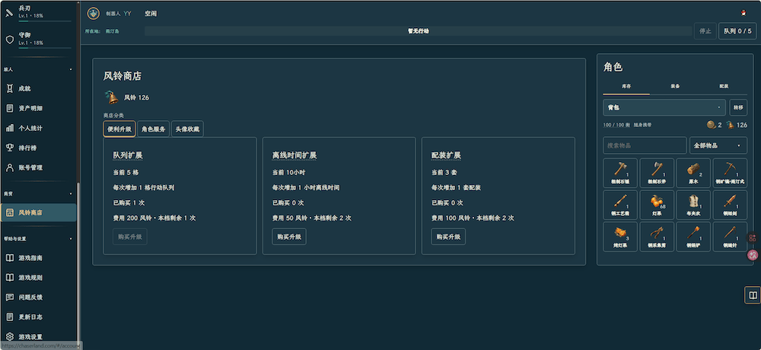Click the bell icon beside 风铃 126
The image size is (761, 350).
112,97
